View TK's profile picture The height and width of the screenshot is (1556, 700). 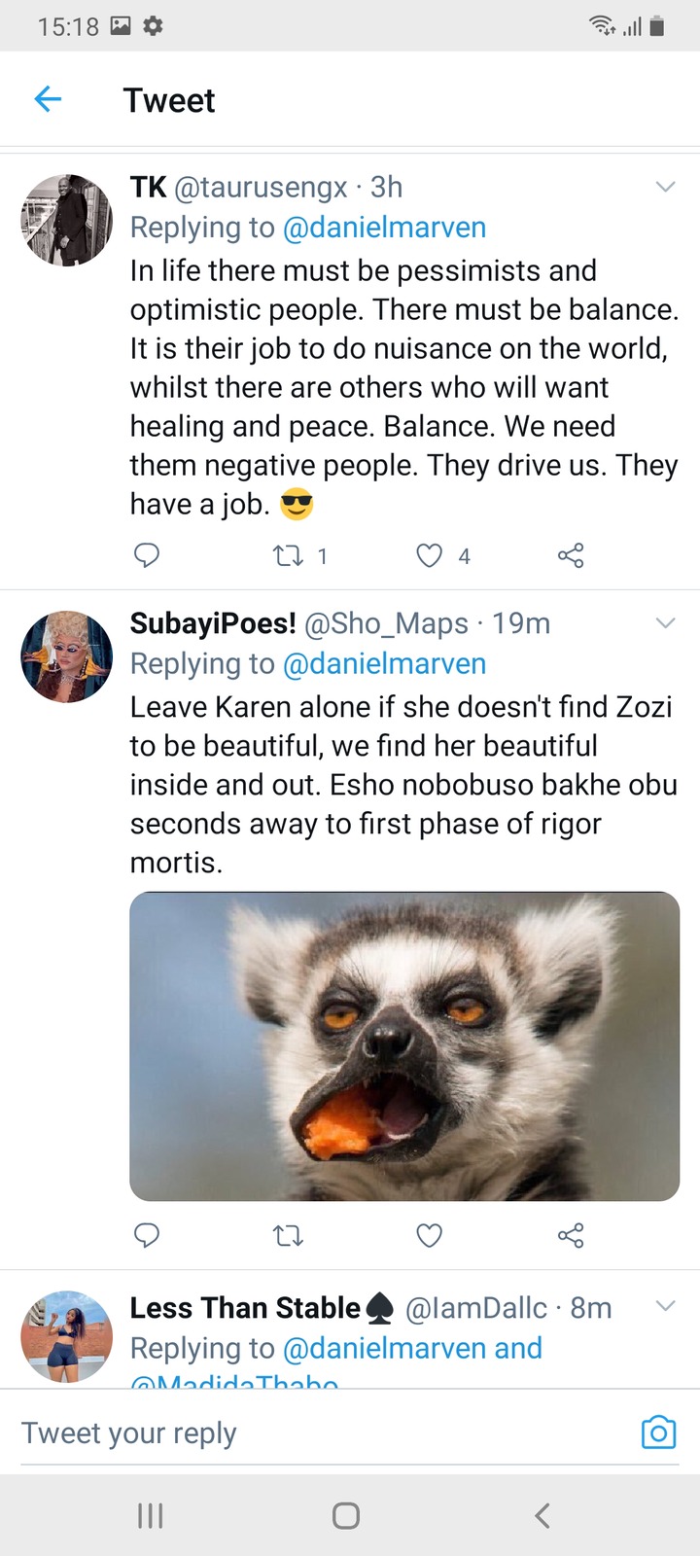[x=67, y=220]
